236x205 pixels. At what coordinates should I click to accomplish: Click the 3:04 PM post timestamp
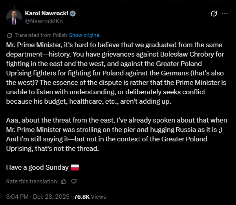17,196
